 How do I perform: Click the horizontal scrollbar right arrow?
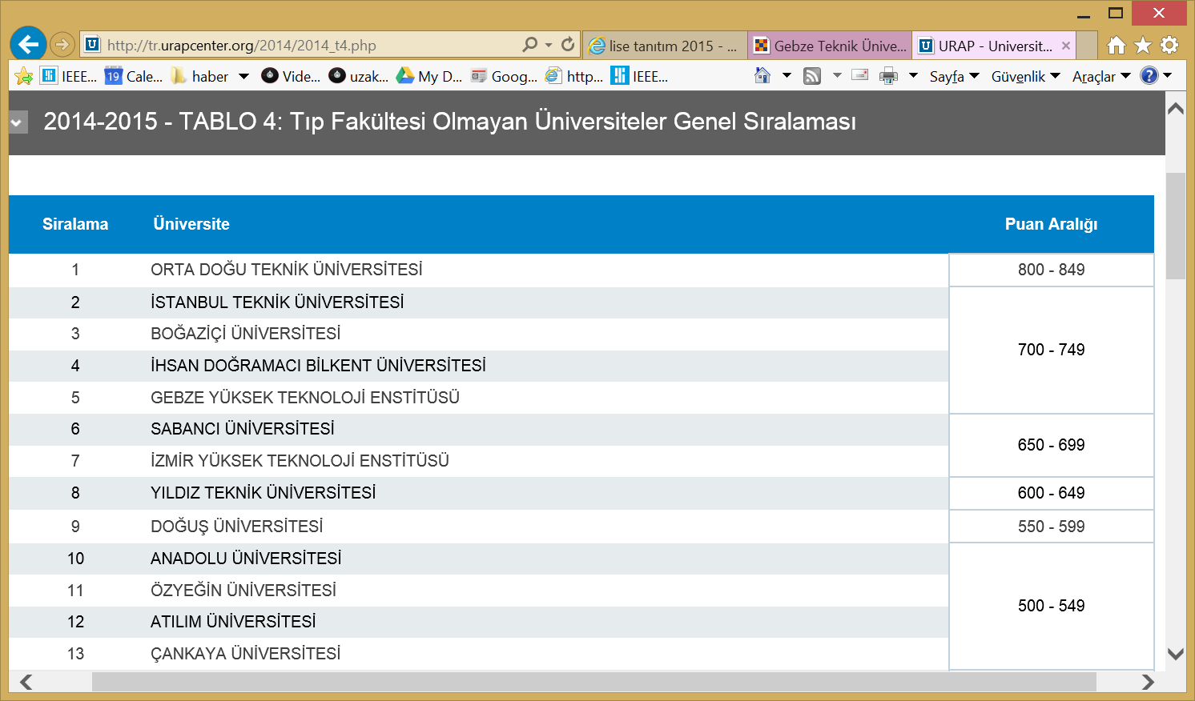[x=1148, y=682]
